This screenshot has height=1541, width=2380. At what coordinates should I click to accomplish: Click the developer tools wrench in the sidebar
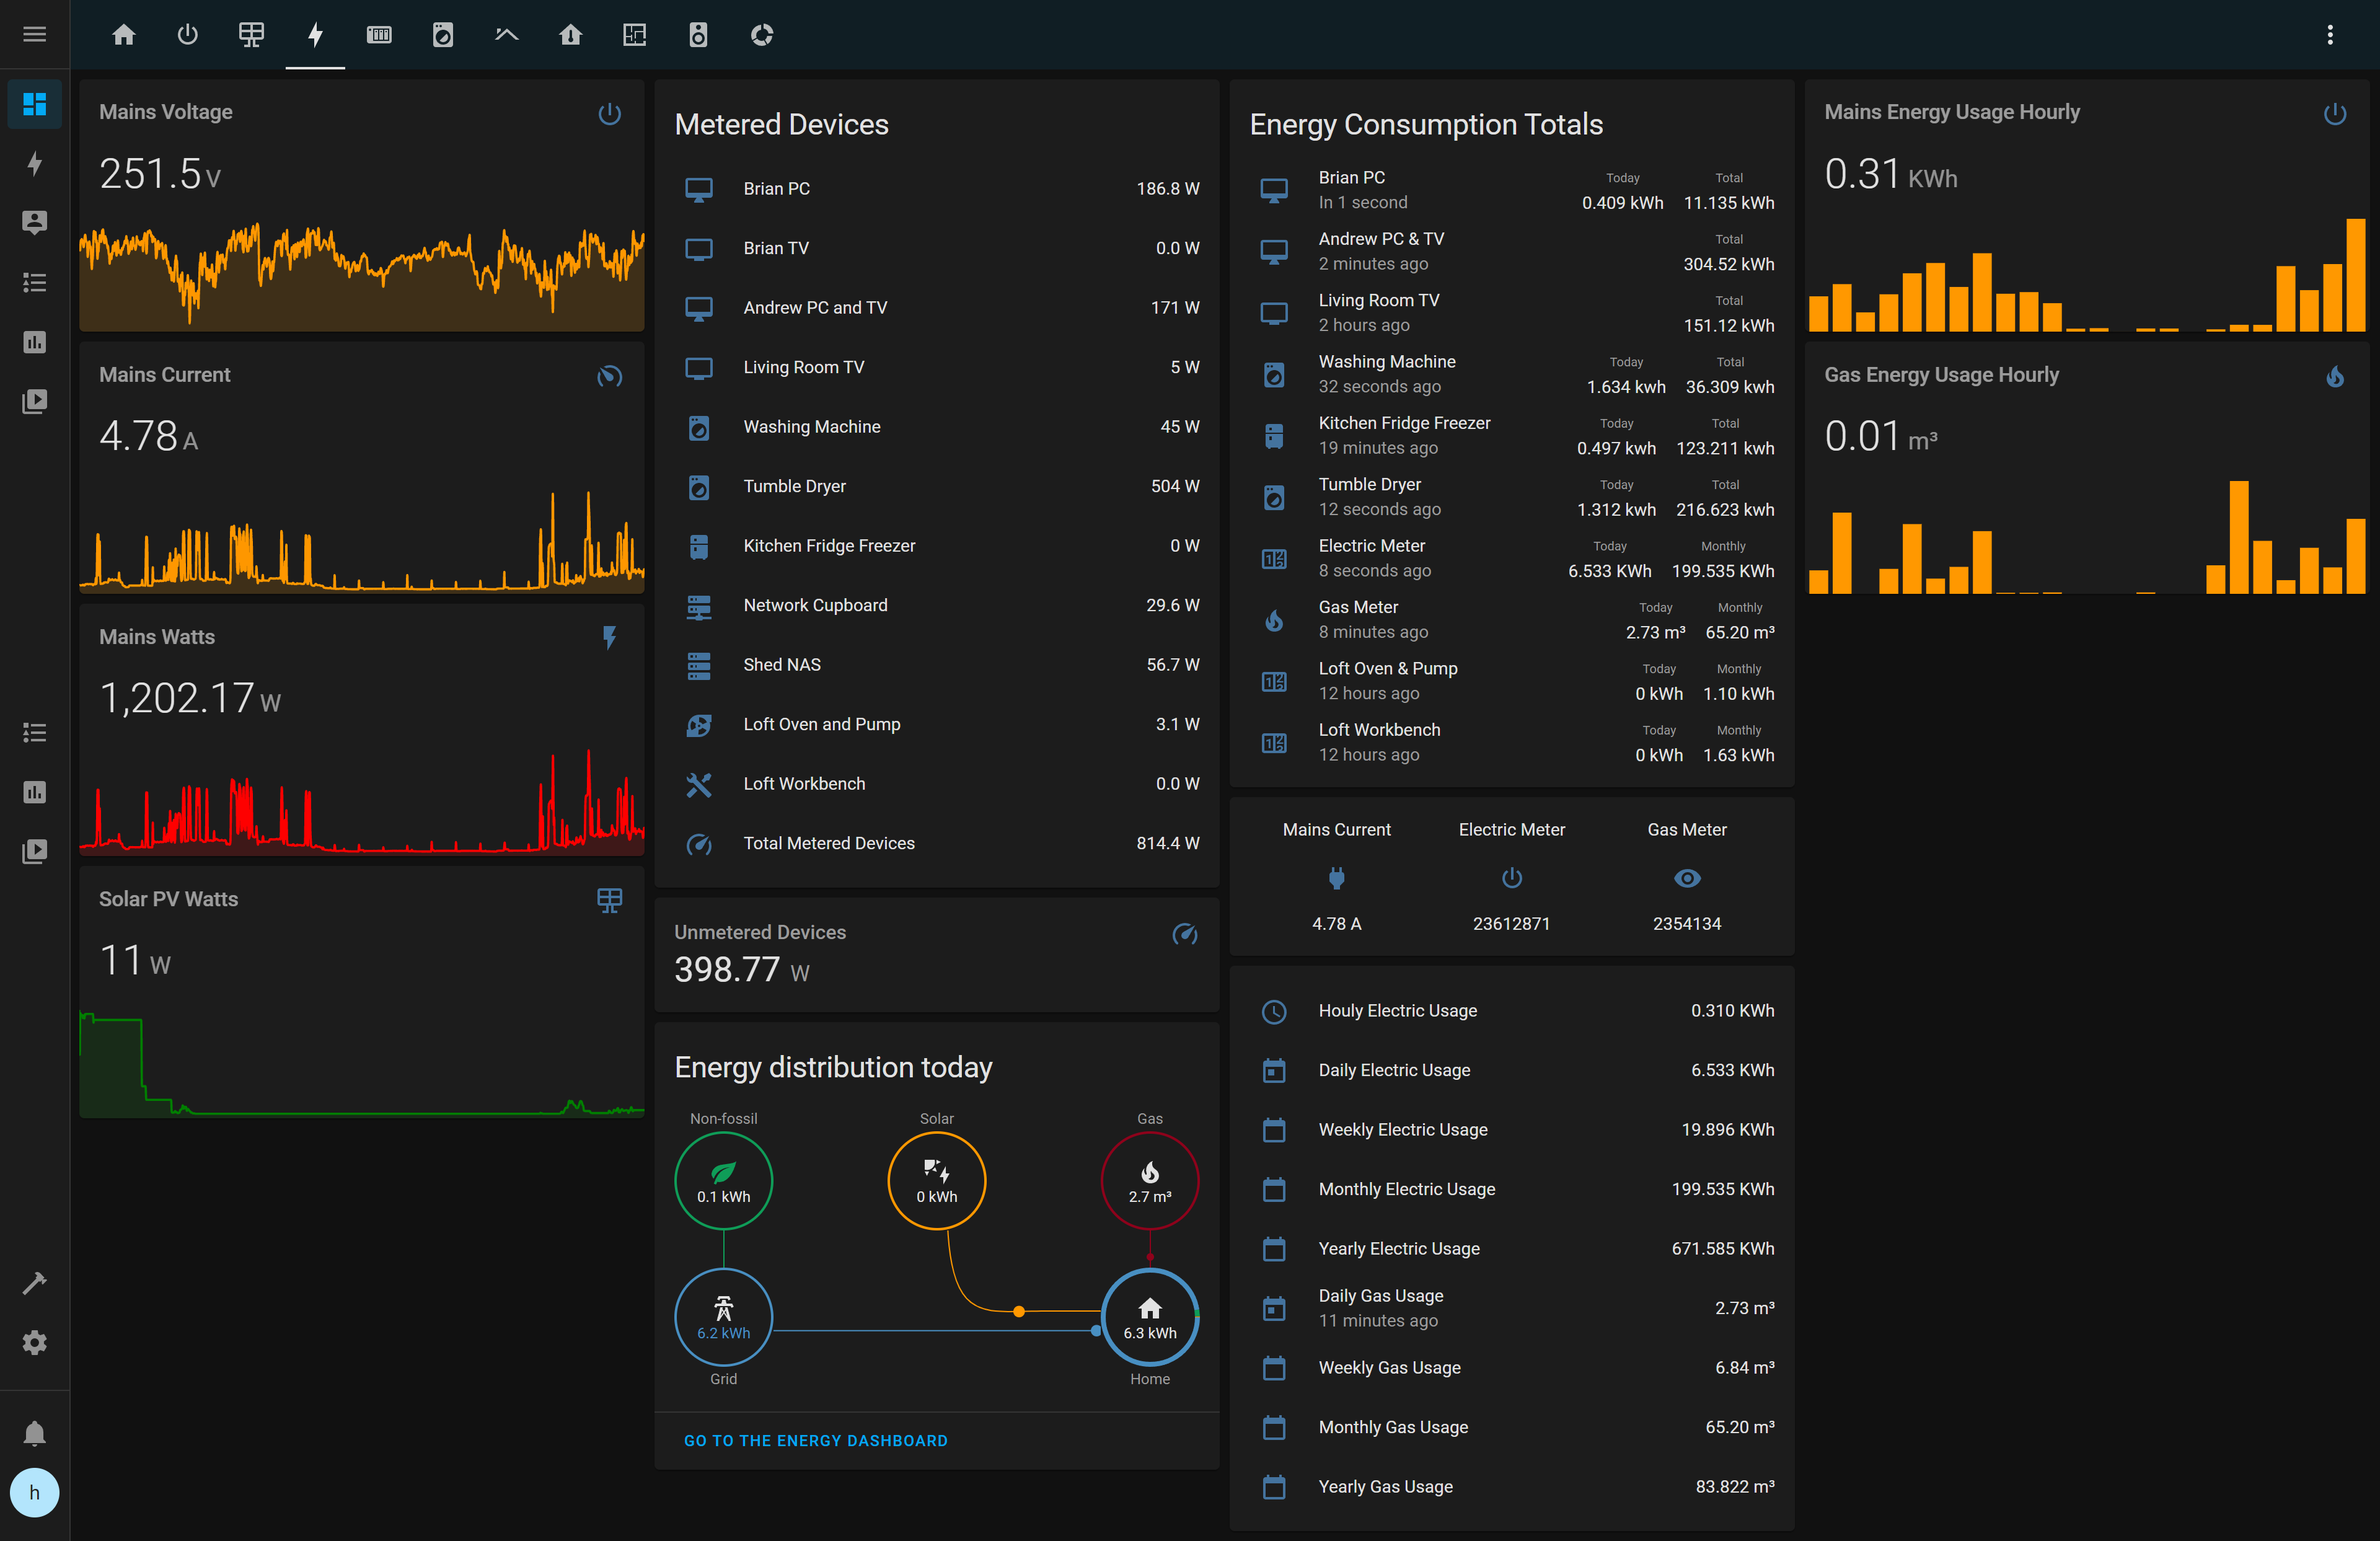34,1283
